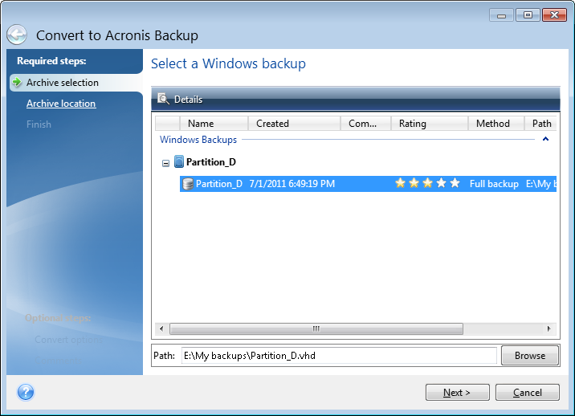Click into the Path input field
The image size is (575, 416).
(339, 356)
